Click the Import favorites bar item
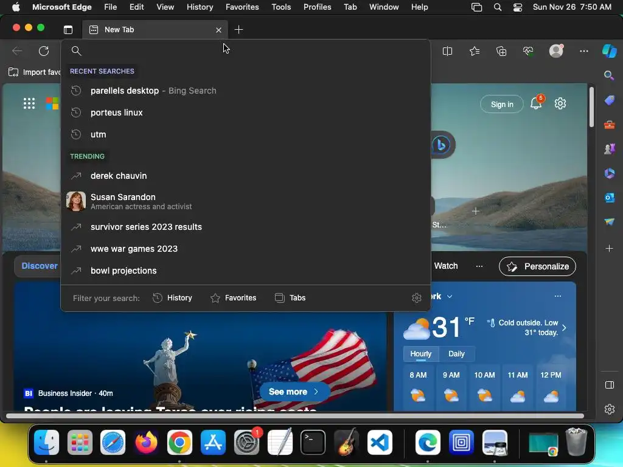This screenshot has height=467, width=623. click(34, 72)
